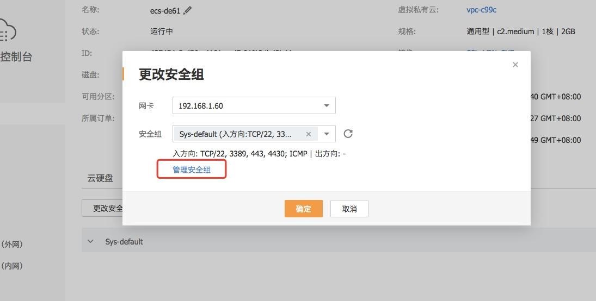The image size is (596, 301).
Task: Click the 运行中 status text
Action: coord(162,31)
